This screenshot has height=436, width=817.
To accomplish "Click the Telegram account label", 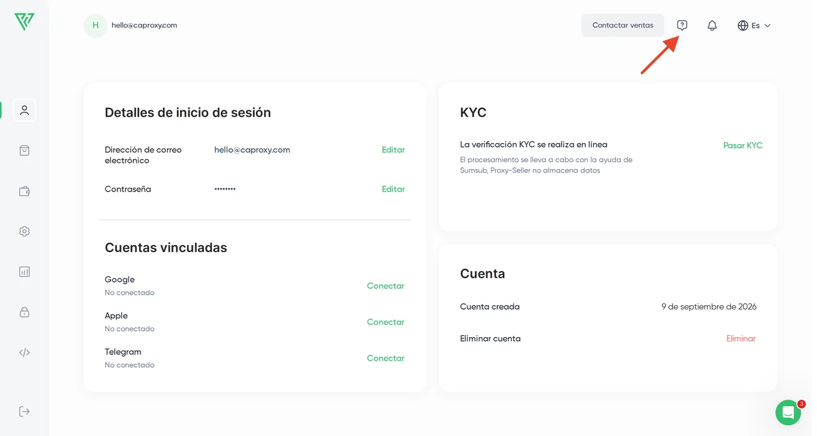I will 123,352.
